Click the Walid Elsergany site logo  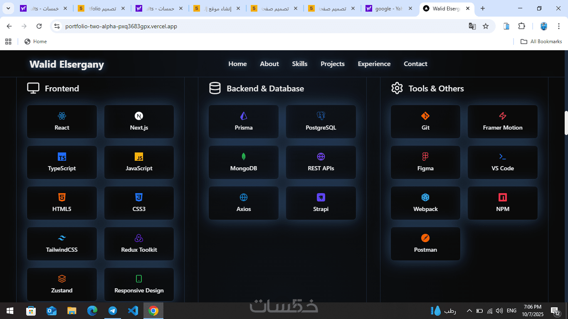click(x=67, y=64)
